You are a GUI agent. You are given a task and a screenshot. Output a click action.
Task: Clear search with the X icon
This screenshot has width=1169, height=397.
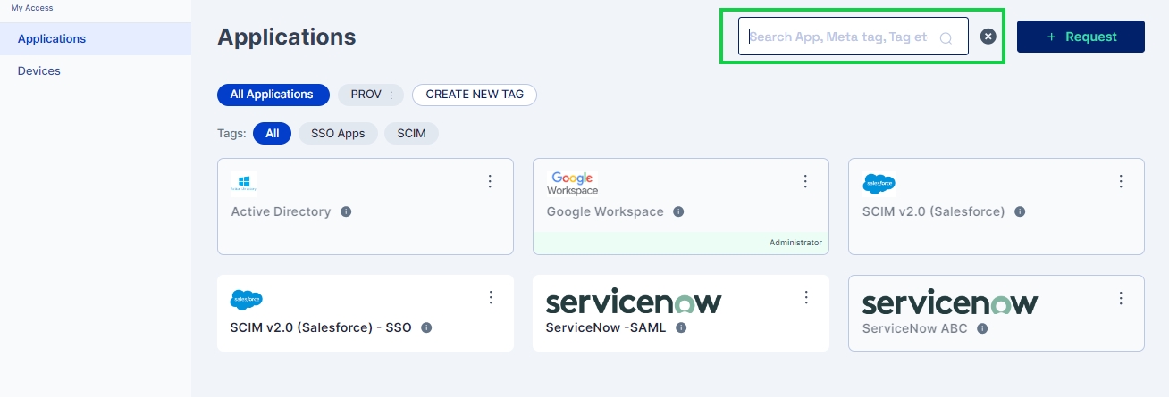coord(988,37)
